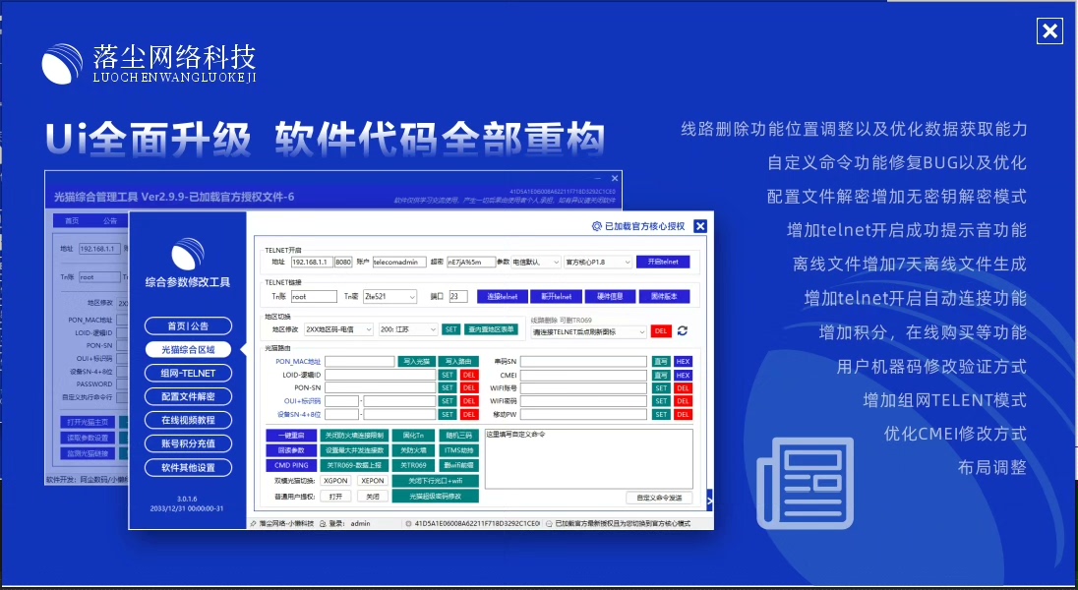Click the 写入光猫 button
This screenshot has width=1078, height=590.
tap(417, 362)
